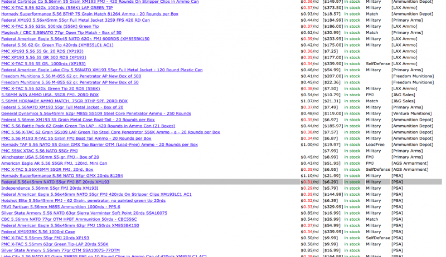Open the PMC X-TAC 1000rds LAP GREEN TIP link

[57, 8]
